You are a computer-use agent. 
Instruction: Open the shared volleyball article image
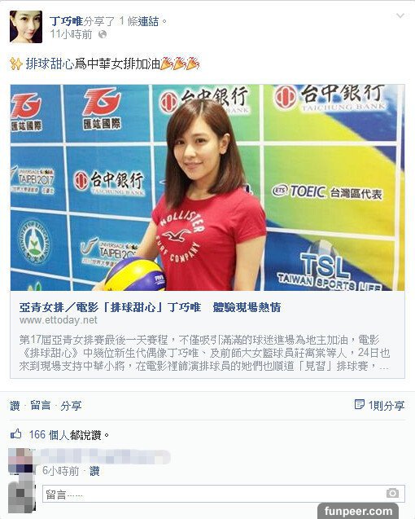tap(207, 187)
